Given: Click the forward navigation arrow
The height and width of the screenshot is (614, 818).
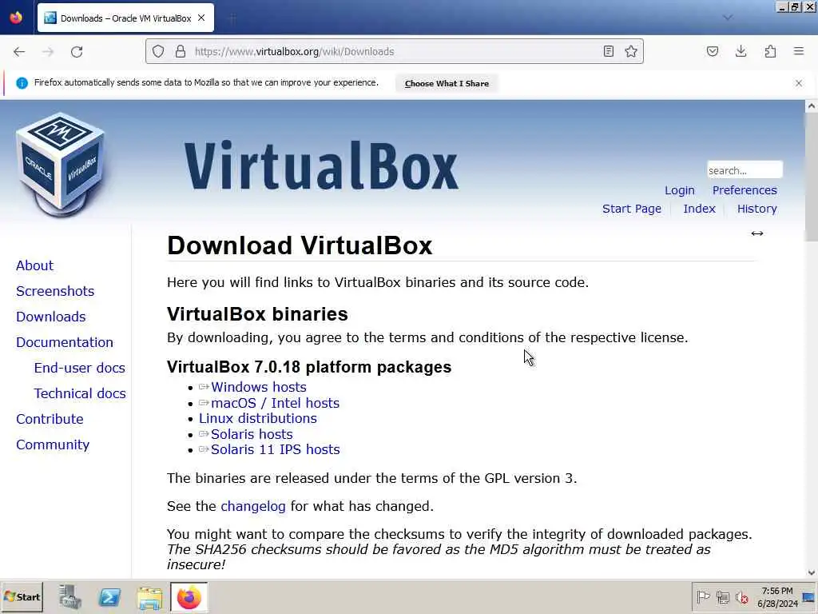Looking at the screenshot, I should click(48, 52).
